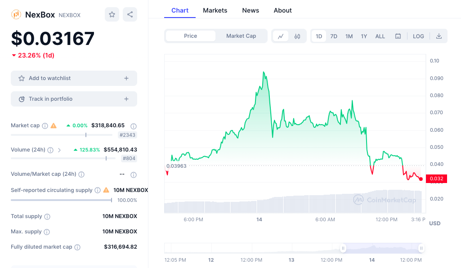Select the 1M time range
The image size is (461, 268).
[x=349, y=36]
